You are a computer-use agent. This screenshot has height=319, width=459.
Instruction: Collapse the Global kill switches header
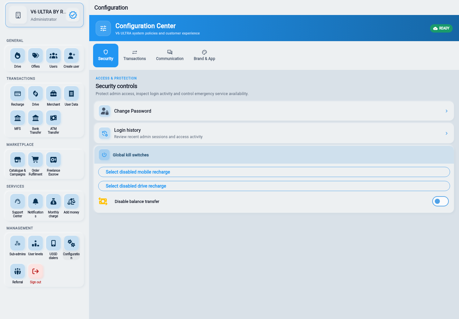(274, 155)
